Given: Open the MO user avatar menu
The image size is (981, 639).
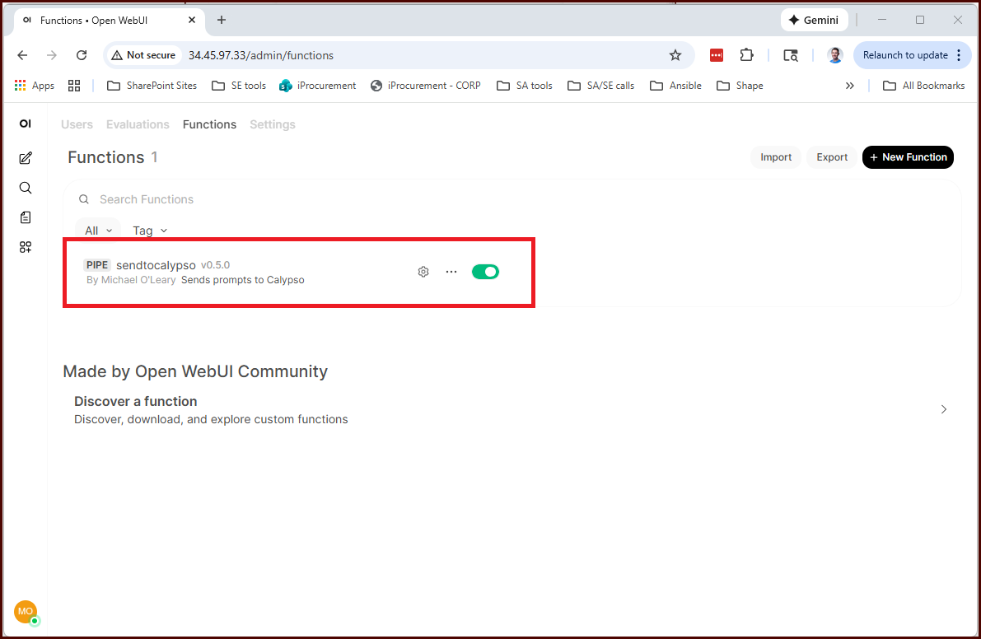Looking at the screenshot, I should (x=25, y=612).
